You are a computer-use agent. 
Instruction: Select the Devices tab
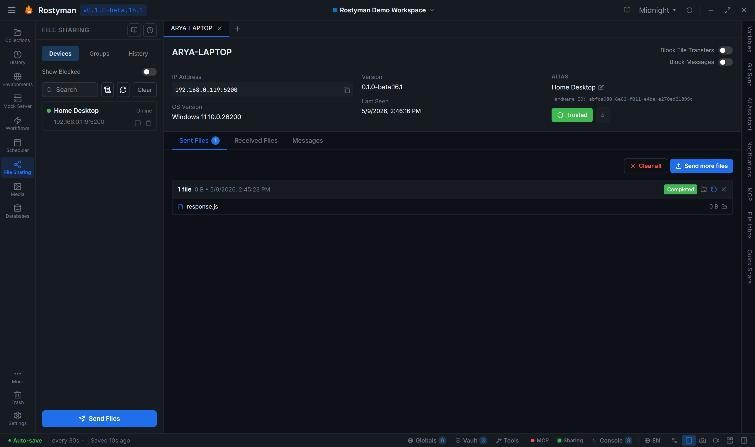coord(60,54)
